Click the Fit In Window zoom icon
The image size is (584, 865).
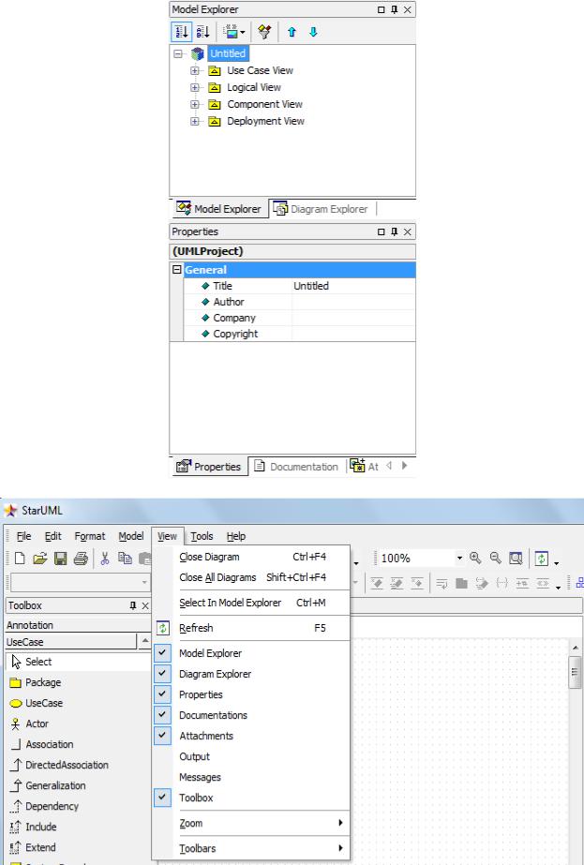[x=517, y=559]
